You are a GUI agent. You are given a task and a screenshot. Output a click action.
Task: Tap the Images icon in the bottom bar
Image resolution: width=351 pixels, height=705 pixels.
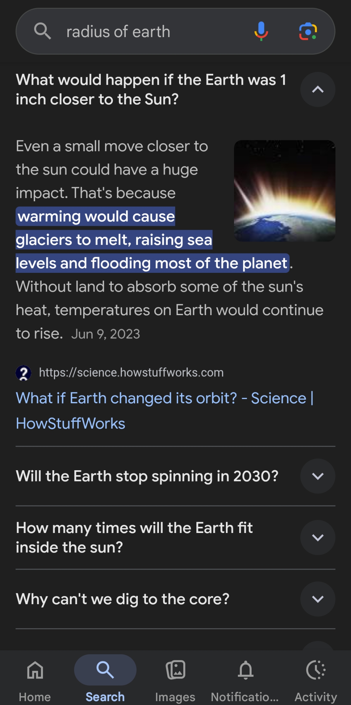tap(175, 670)
